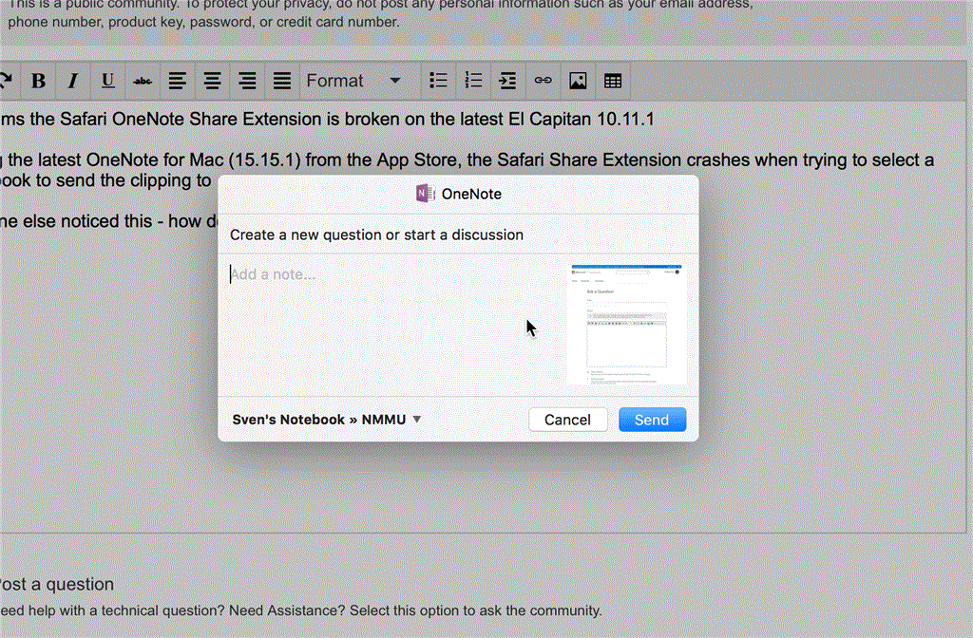Click the Post a question option
973x638 pixels.
click(57, 584)
